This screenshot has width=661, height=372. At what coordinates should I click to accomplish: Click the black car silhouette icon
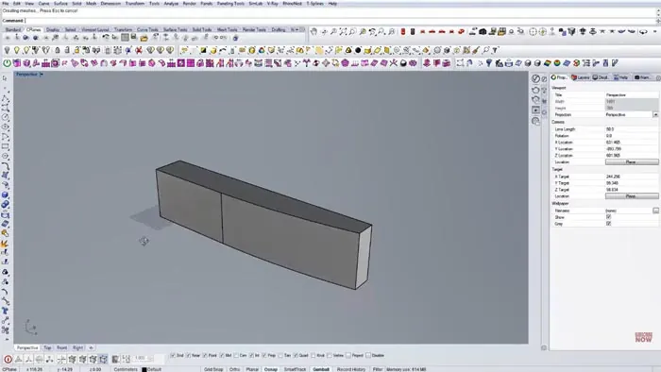[x=483, y=31]
